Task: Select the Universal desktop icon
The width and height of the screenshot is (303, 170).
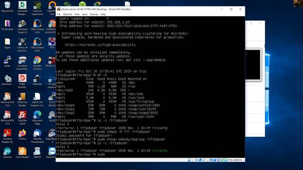Action: (x=8, y=80)
